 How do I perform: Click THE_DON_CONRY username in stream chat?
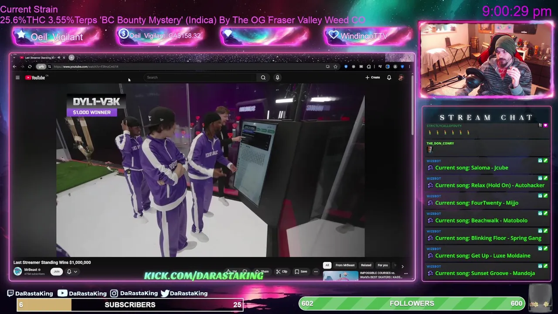pos(440,143)
